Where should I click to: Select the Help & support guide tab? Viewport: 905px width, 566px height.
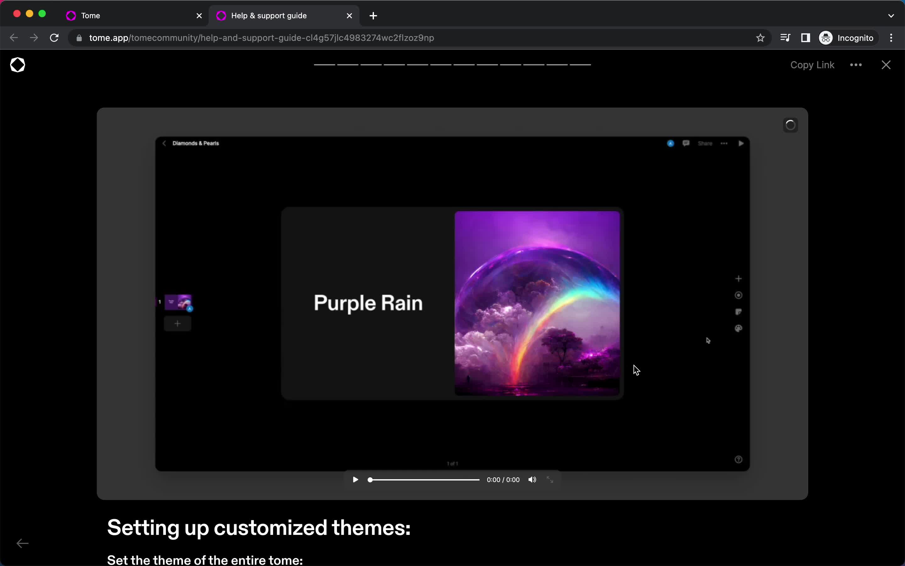283,16
